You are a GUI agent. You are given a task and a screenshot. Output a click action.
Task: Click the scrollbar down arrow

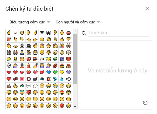click(75, 107)
